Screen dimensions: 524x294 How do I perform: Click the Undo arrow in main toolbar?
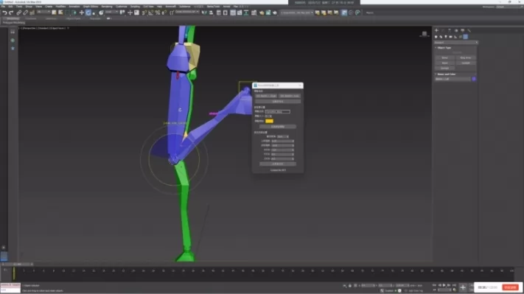click(x=4, y=13)
